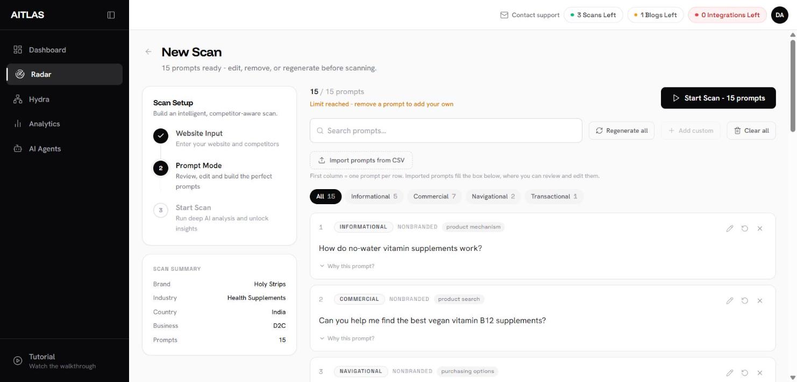Click the 1 Blogs Left badge
Screen dimensions: 797x382
click(x=656, y=15)
